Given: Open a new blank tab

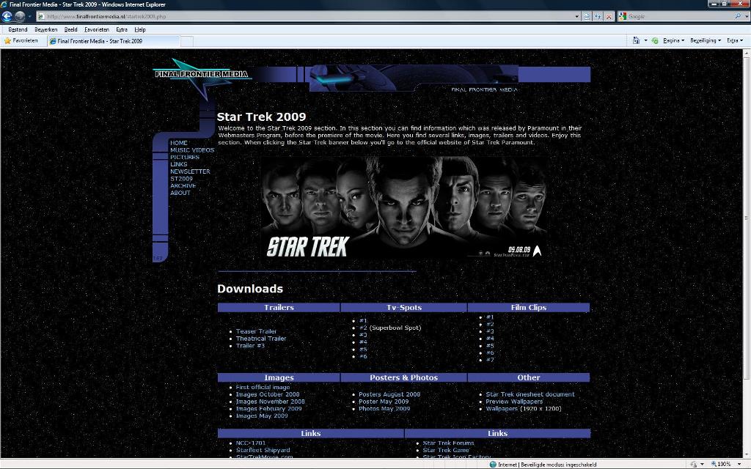Looking at the screenshot, I should (187, 41).
